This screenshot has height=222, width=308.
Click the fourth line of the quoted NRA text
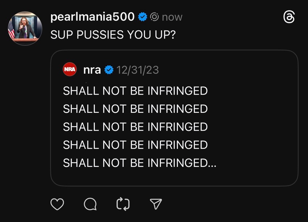[135, 145]
